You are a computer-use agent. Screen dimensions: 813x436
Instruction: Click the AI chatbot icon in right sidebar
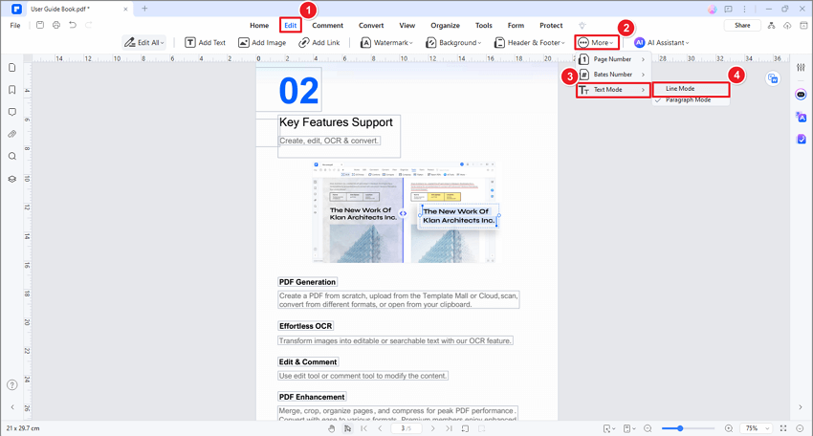[x=802, y=95]
